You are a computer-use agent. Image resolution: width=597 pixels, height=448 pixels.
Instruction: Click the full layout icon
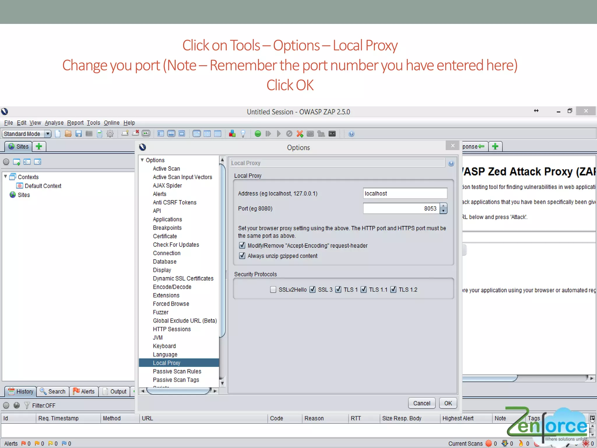pyautogui.click(x=182, y=134)
